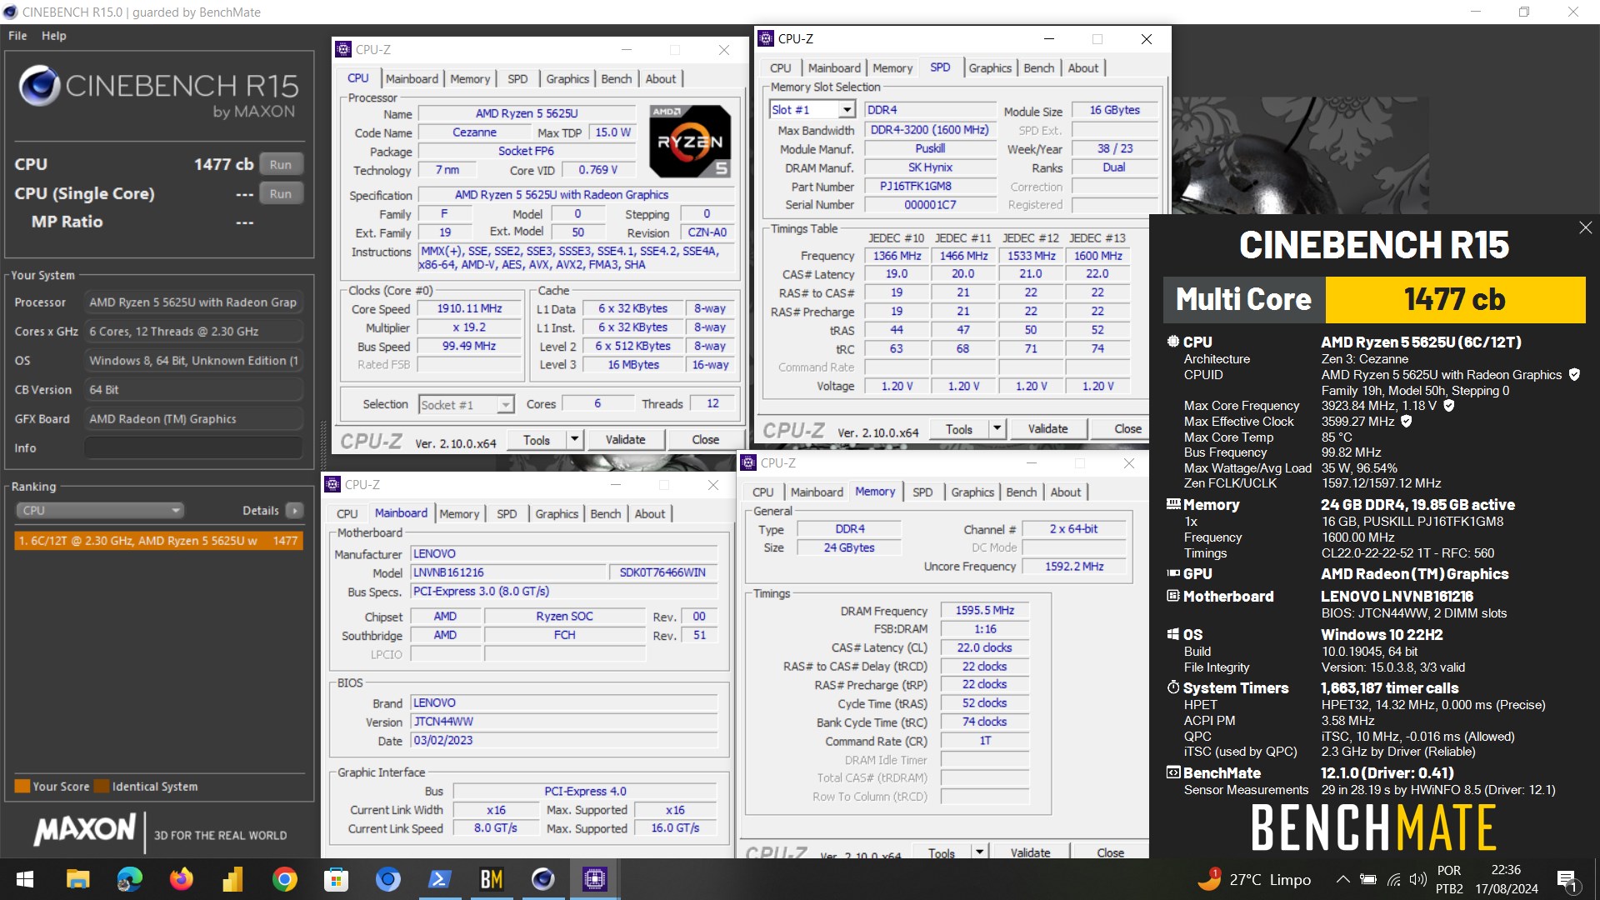Click Close button in CPU-Z CPU window

[705, 439]
